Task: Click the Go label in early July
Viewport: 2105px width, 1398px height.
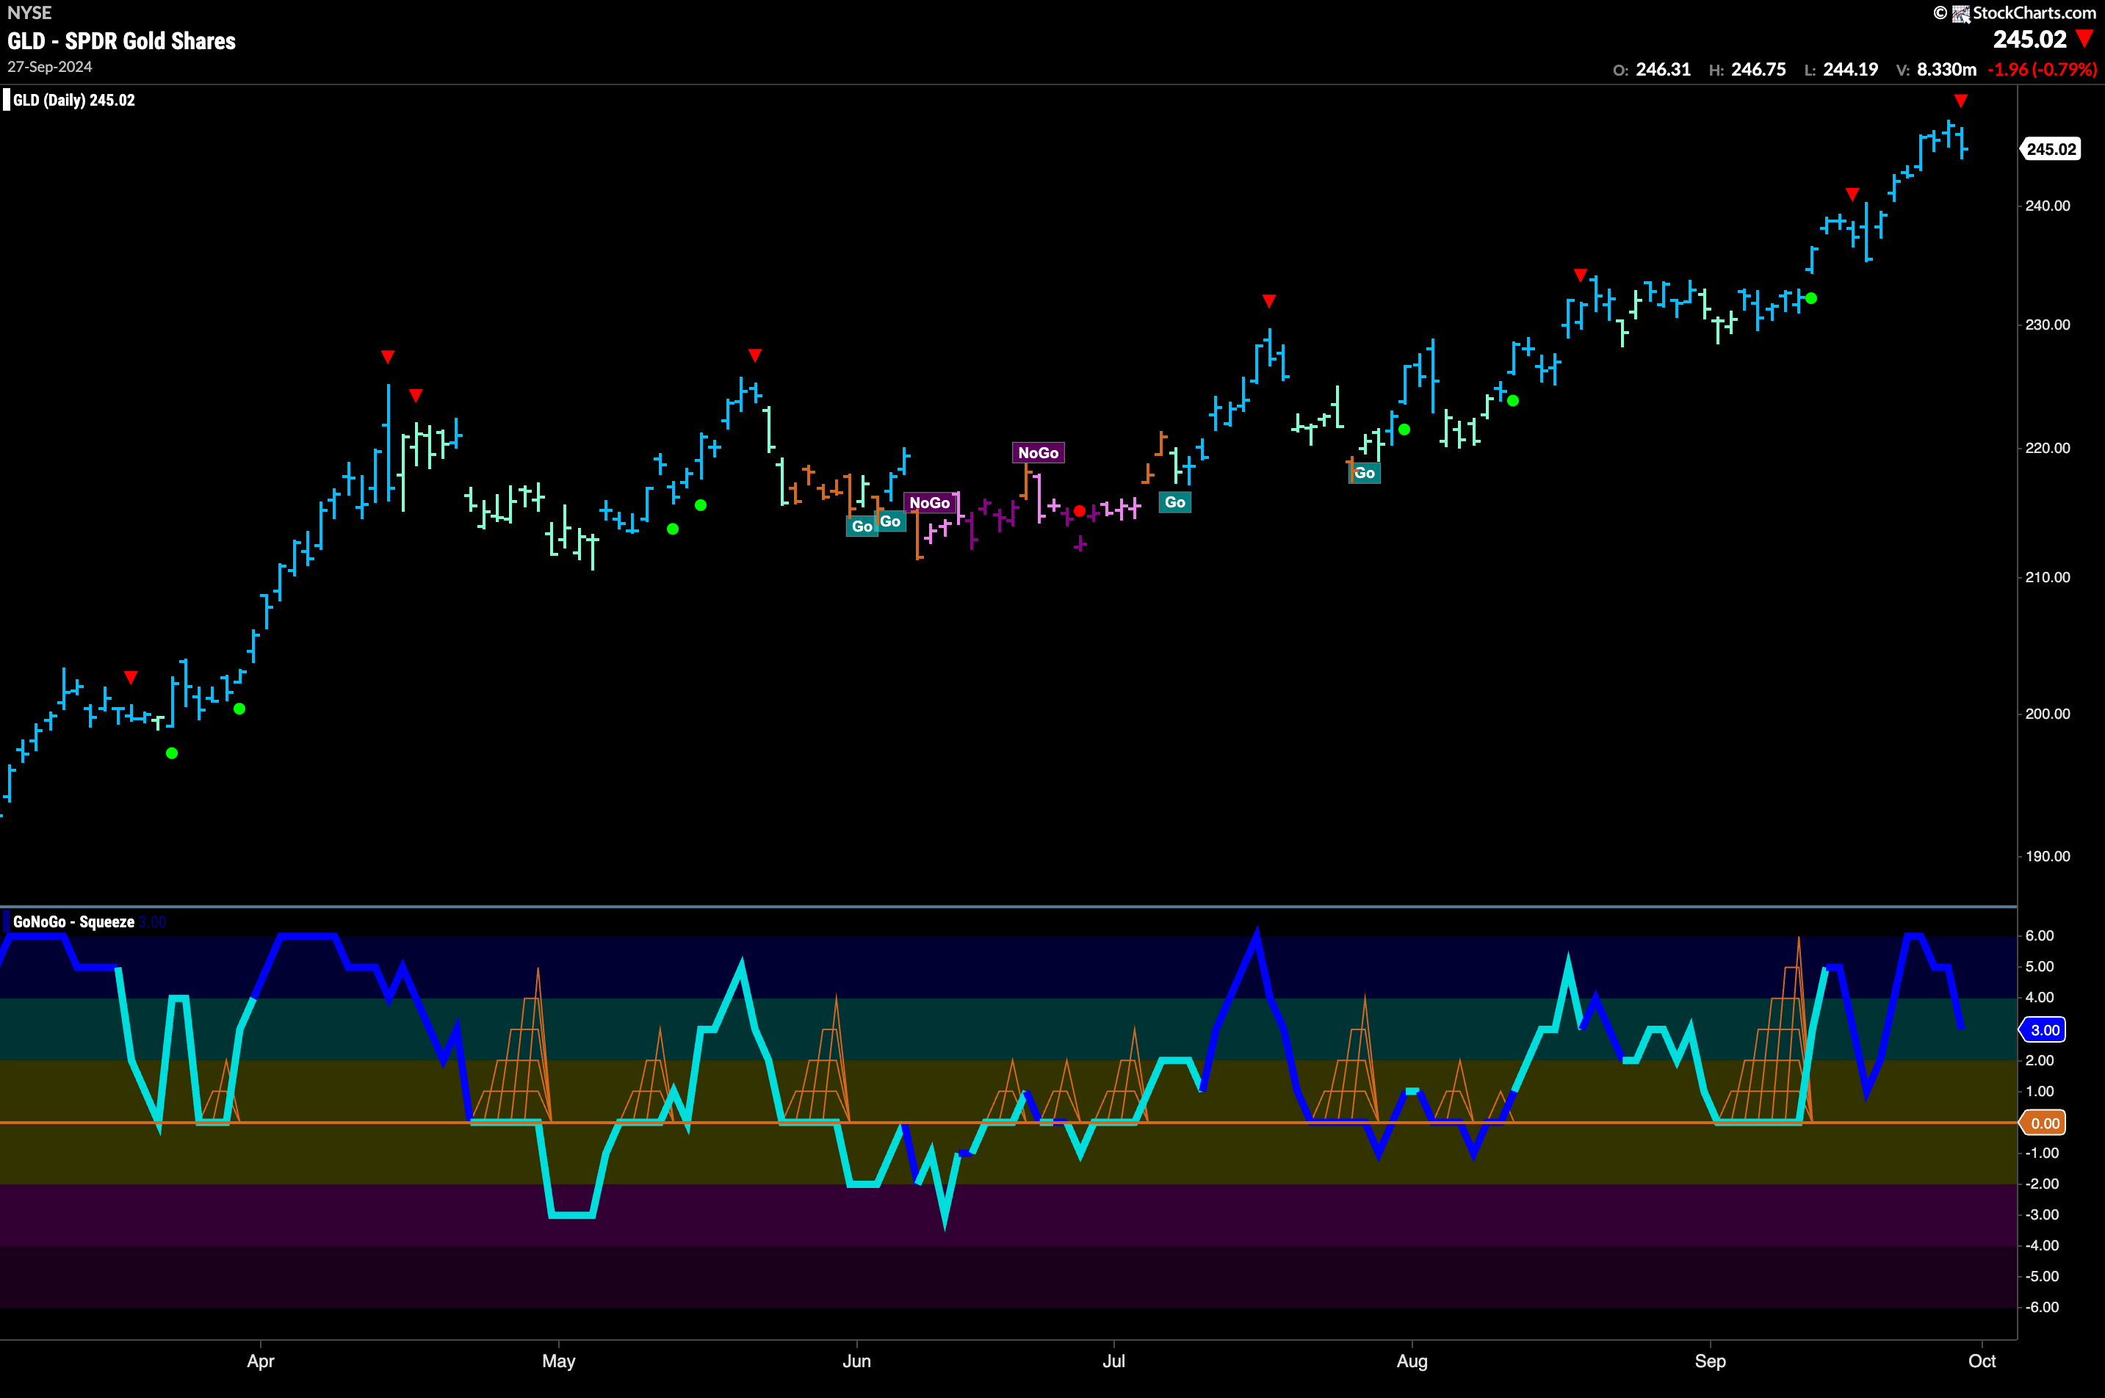Action: (1174, 502)
